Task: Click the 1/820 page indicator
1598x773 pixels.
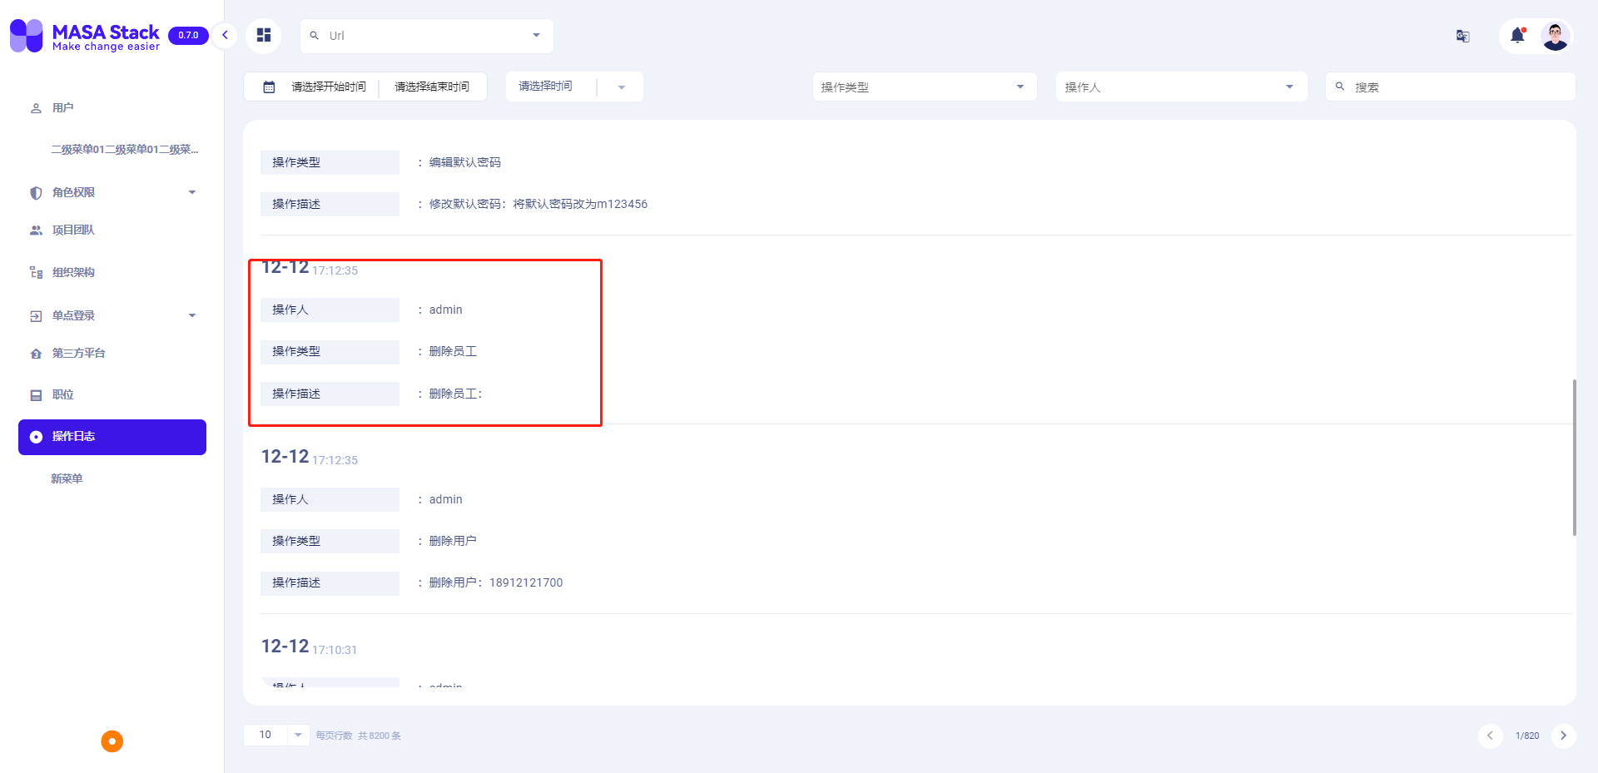Action: (1527, 736)
